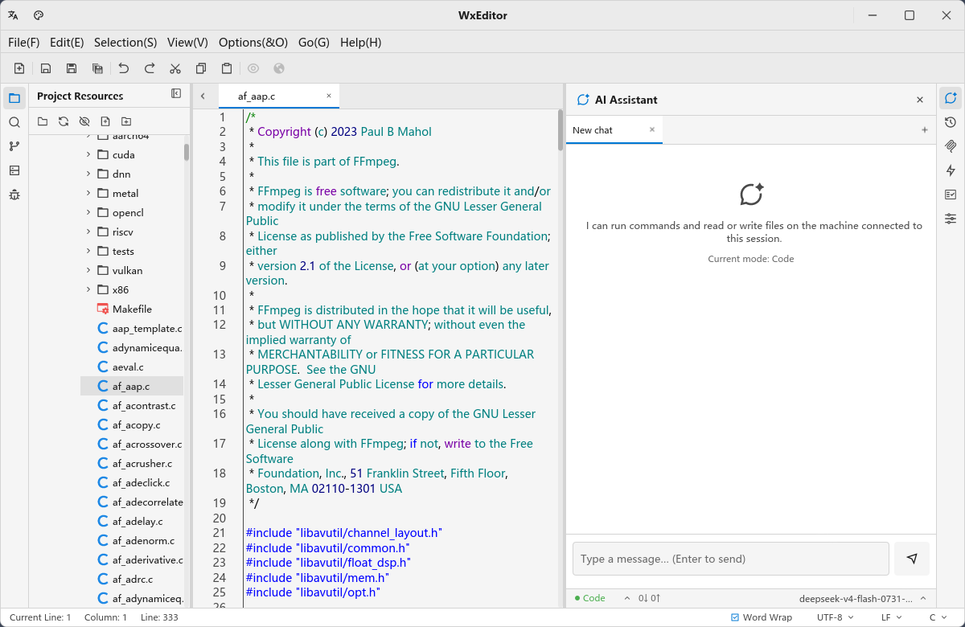Open the Selection(S) menu
This screenshot has height=627, width=965.
click(x=125, y=42)
